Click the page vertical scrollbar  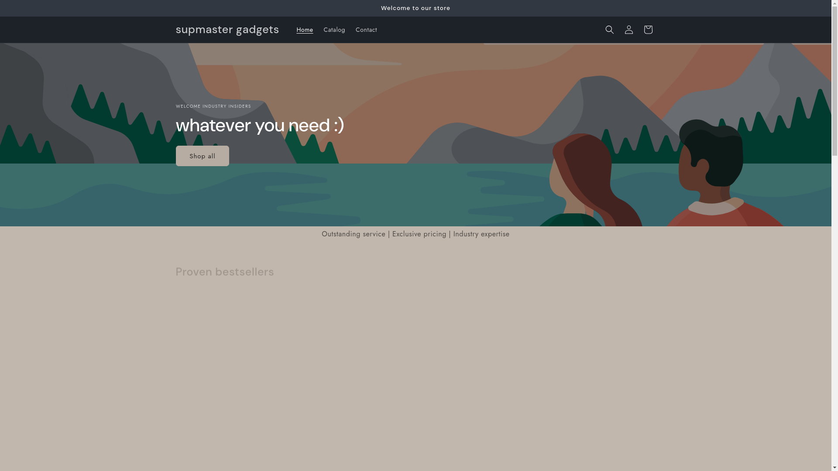point(835,235)
